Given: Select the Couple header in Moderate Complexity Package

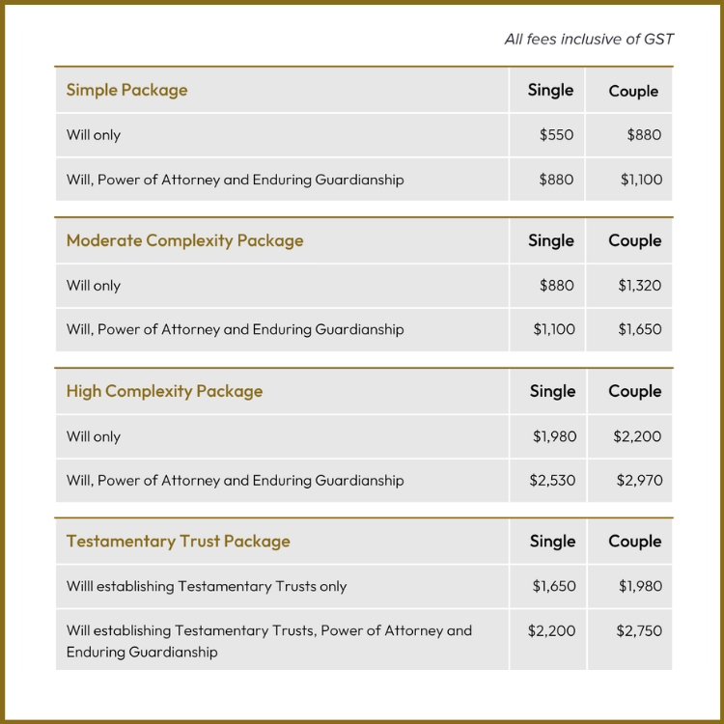Looking at the screenshot, I should [x=635, y=240].
